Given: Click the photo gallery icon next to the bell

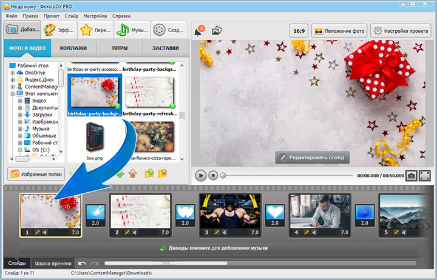Looking at the screenshot, I should pyautogui.click(x=215, y=31).
